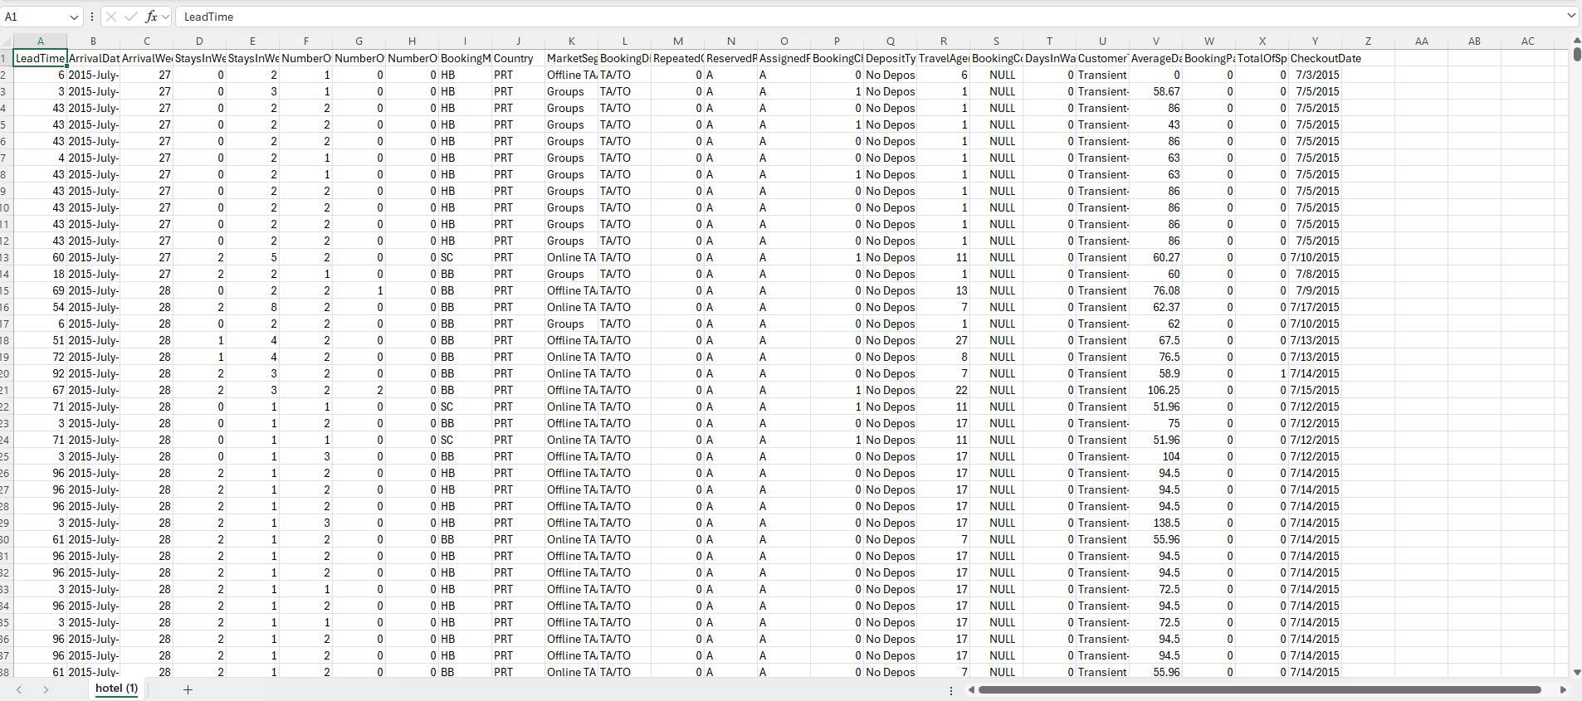
Task: Select the hotel (1) sheet tab
Action: point(116,689)
